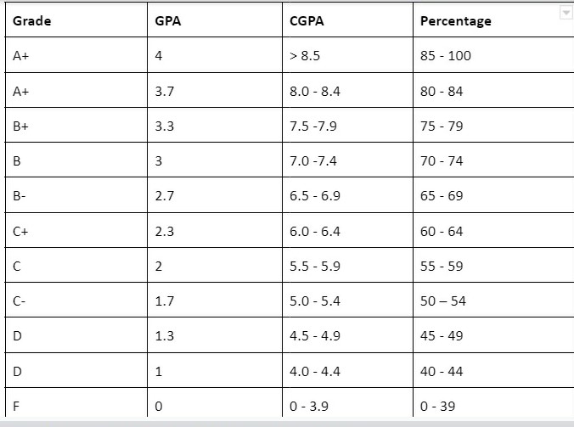Select the GPA value 2.3 cell
Viewport: 574px width, 427px height.
[165, 231]
